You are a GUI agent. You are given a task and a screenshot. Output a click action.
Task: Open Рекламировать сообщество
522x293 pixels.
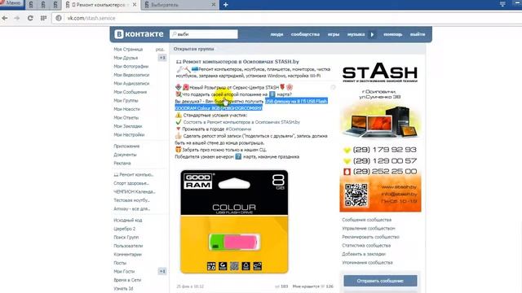[370, 237]
